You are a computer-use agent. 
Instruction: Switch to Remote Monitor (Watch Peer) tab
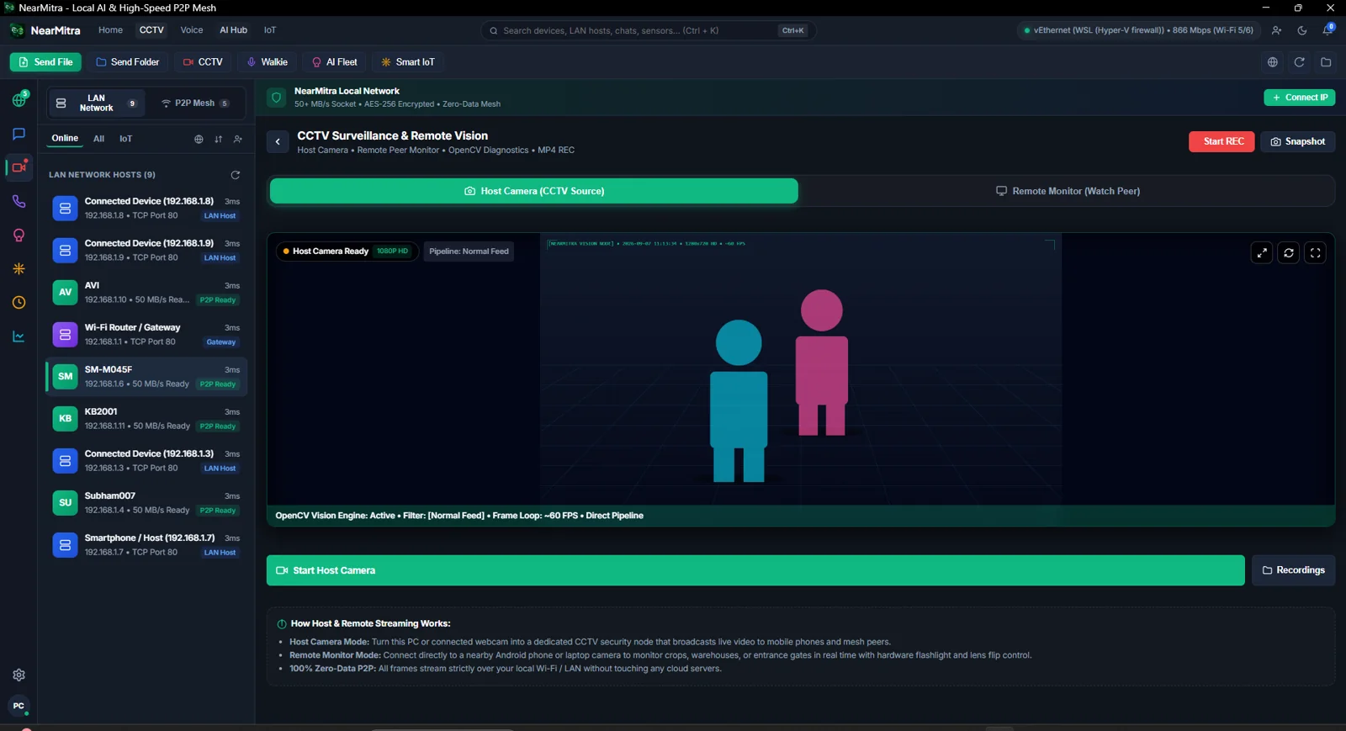[1067, 191]
